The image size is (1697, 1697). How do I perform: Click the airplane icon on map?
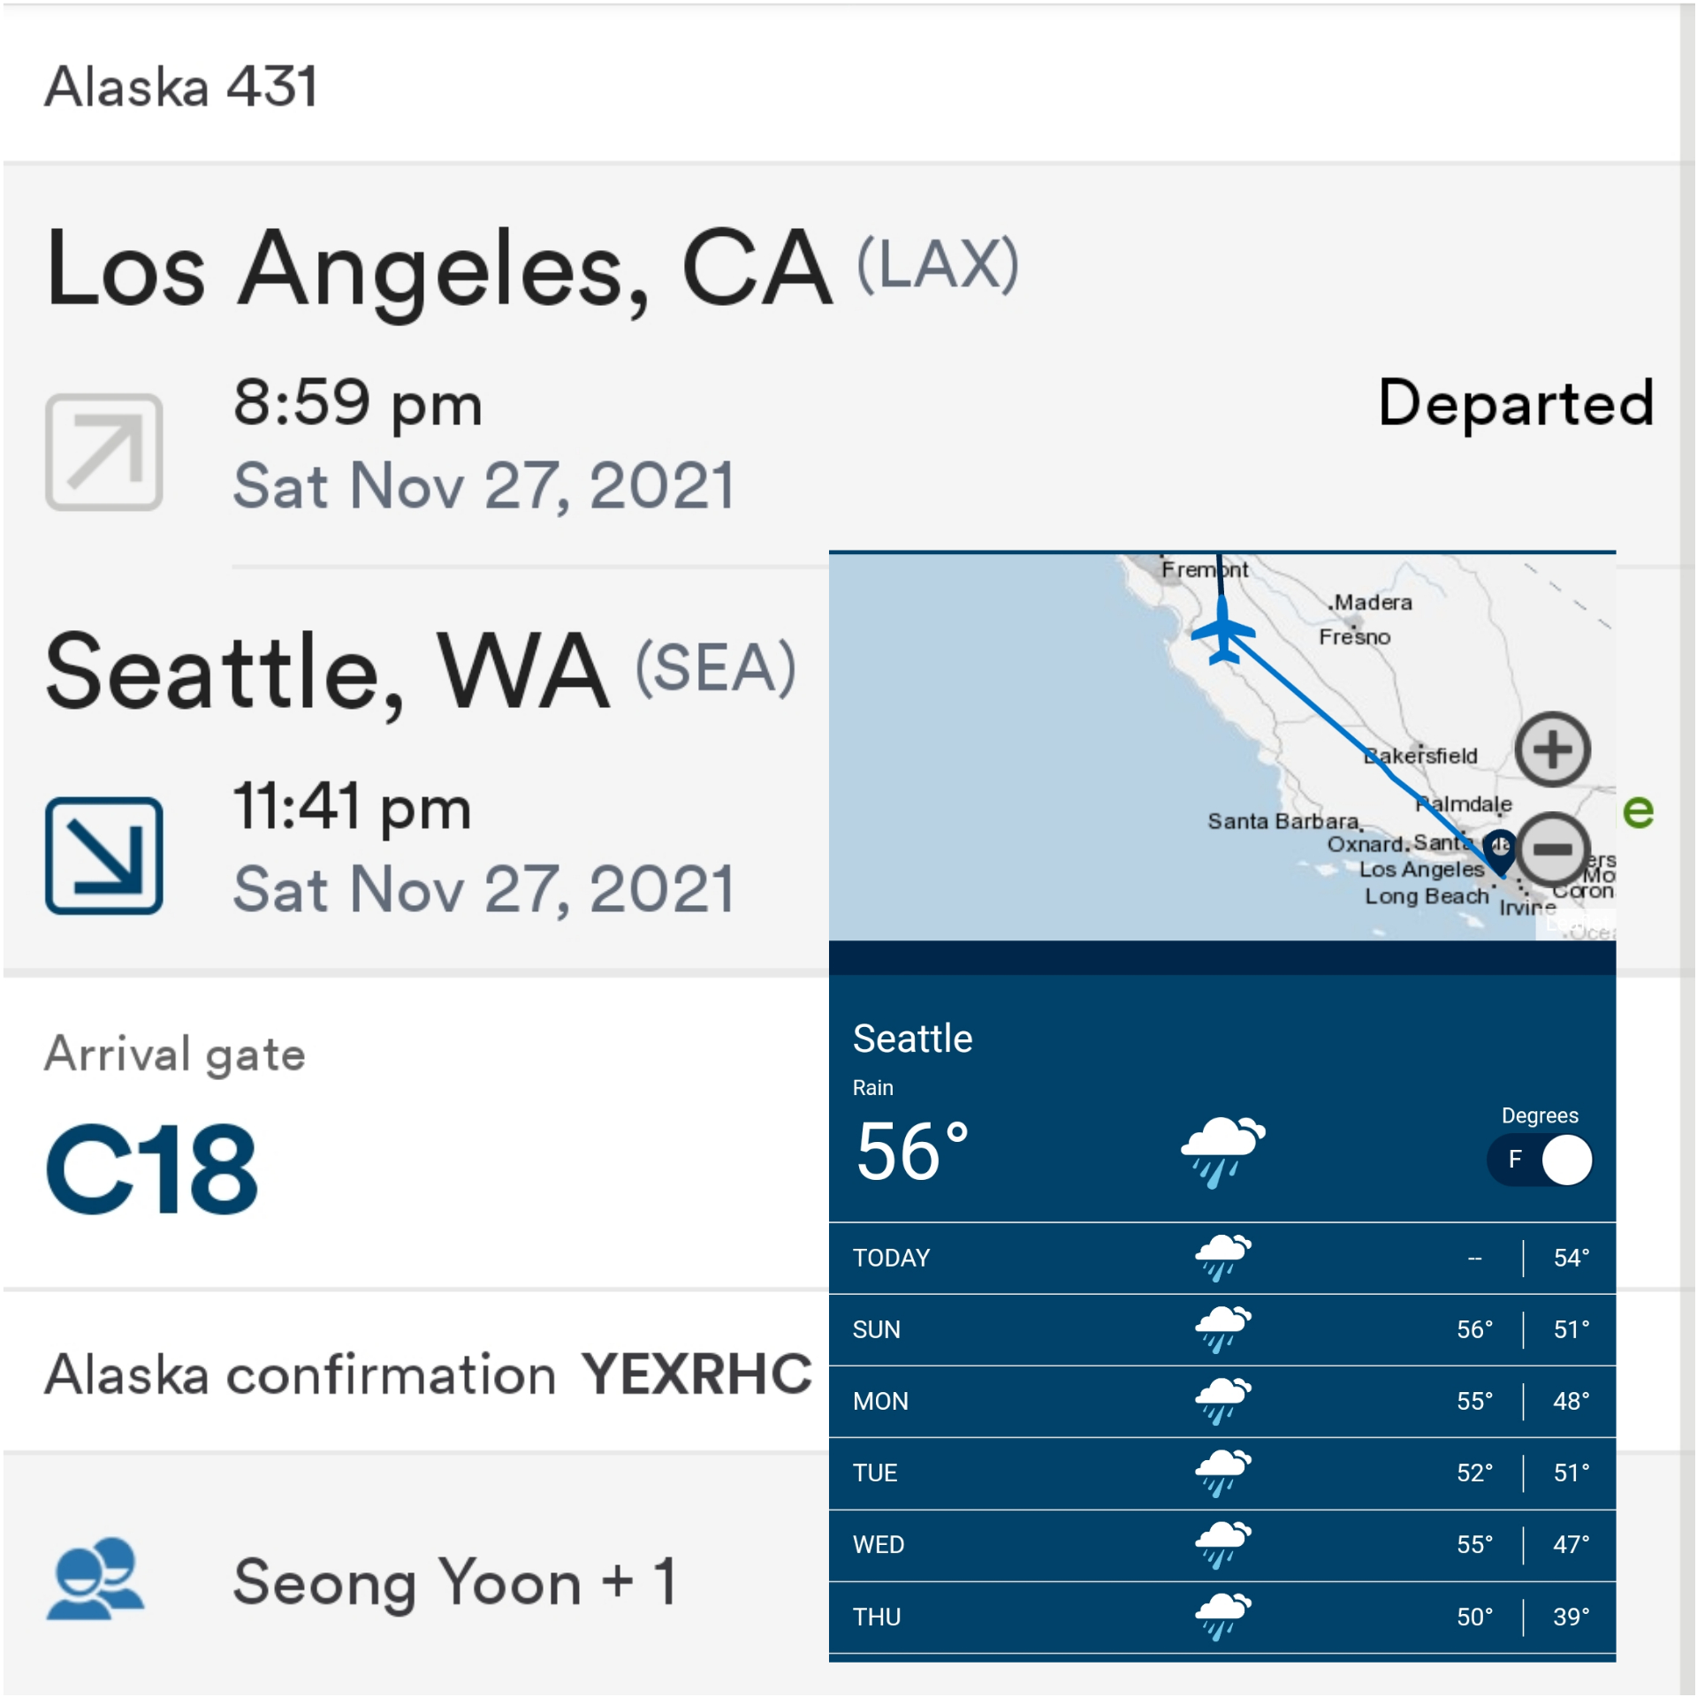point(1222,631)
